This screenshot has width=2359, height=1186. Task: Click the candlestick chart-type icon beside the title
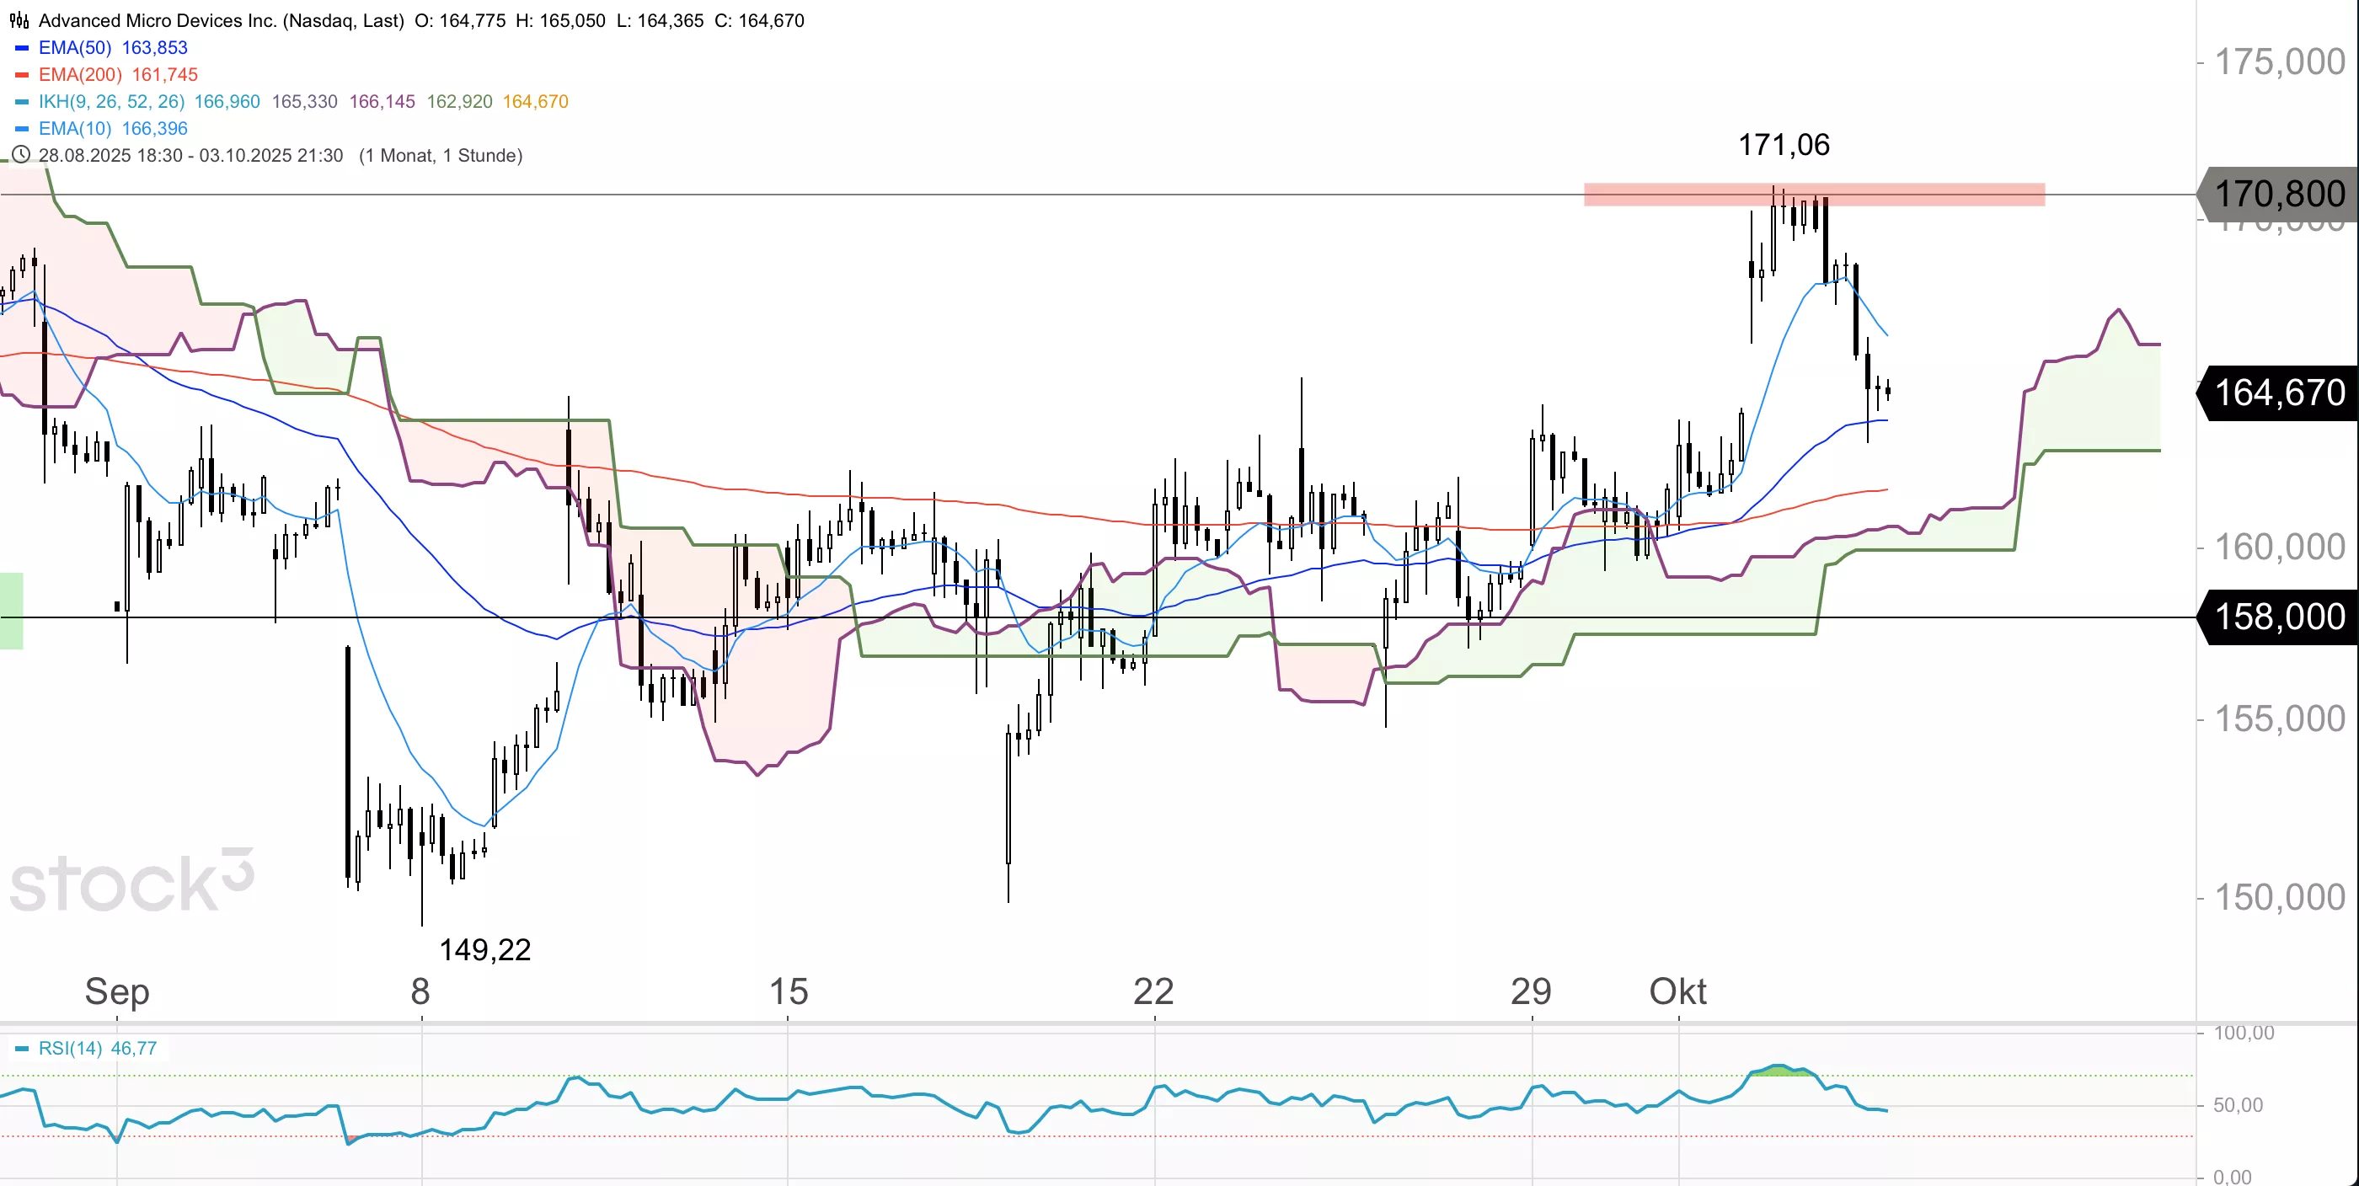coord(19,20)
